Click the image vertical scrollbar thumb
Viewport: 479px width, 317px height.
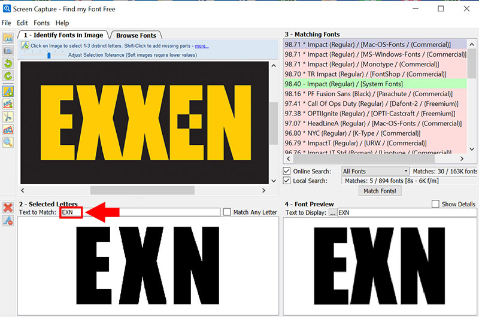pos(274,123)
